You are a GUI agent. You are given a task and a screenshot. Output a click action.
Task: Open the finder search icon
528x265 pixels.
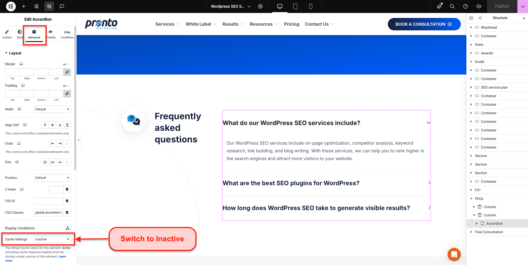452,6
